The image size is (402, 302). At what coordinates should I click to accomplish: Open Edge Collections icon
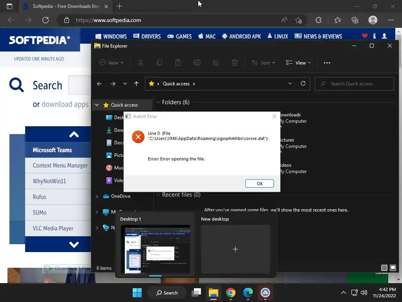click(355, 20)
